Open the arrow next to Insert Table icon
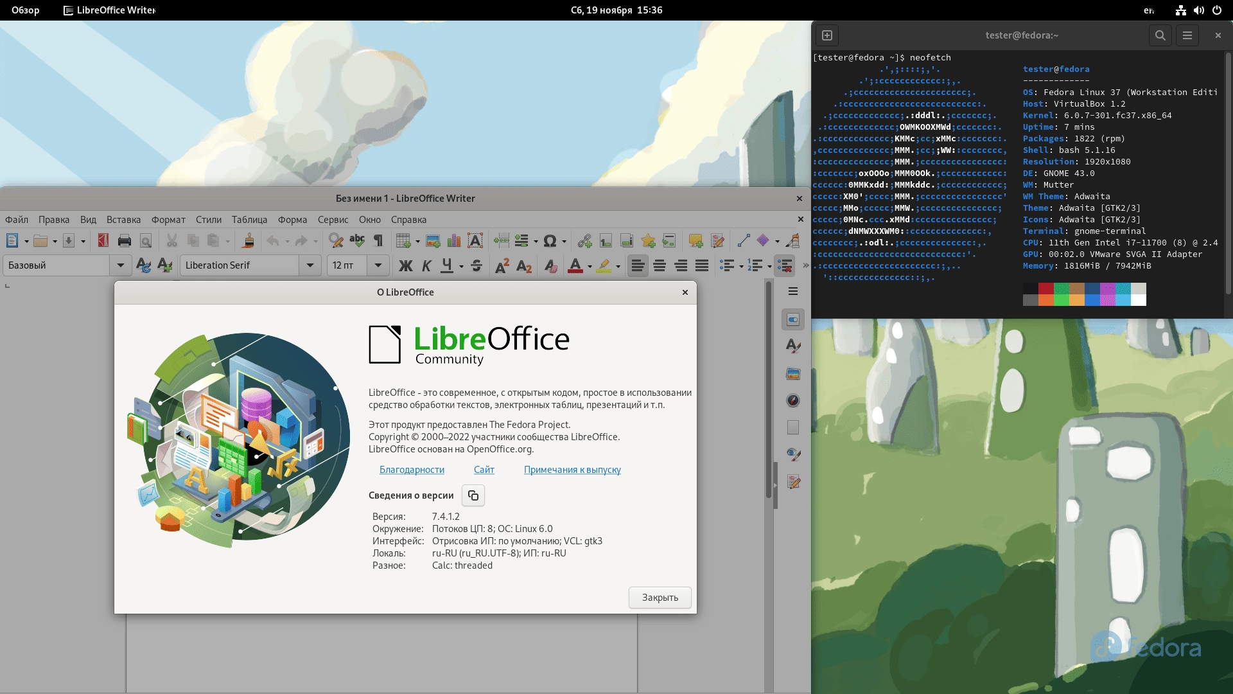Screen dimensions: 1233x694 [417, 242]
